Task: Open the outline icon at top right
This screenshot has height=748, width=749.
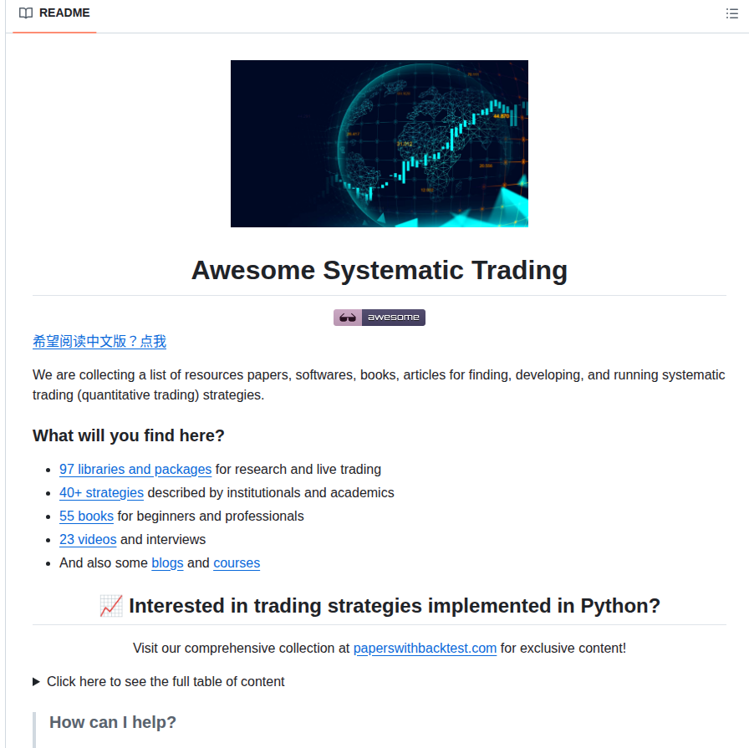Action: [x=731, y=13]
